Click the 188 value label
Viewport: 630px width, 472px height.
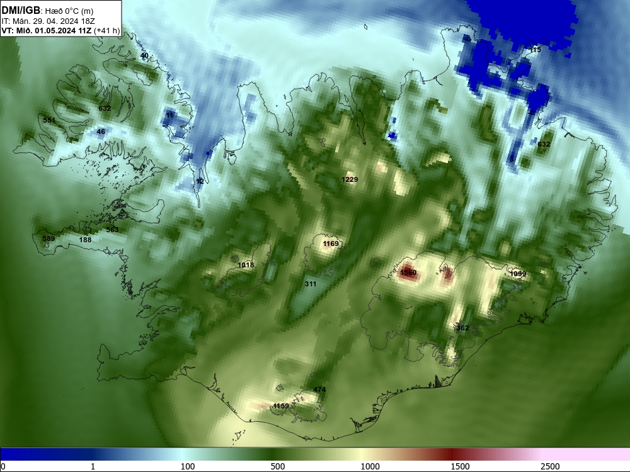(x=85, y=240)
